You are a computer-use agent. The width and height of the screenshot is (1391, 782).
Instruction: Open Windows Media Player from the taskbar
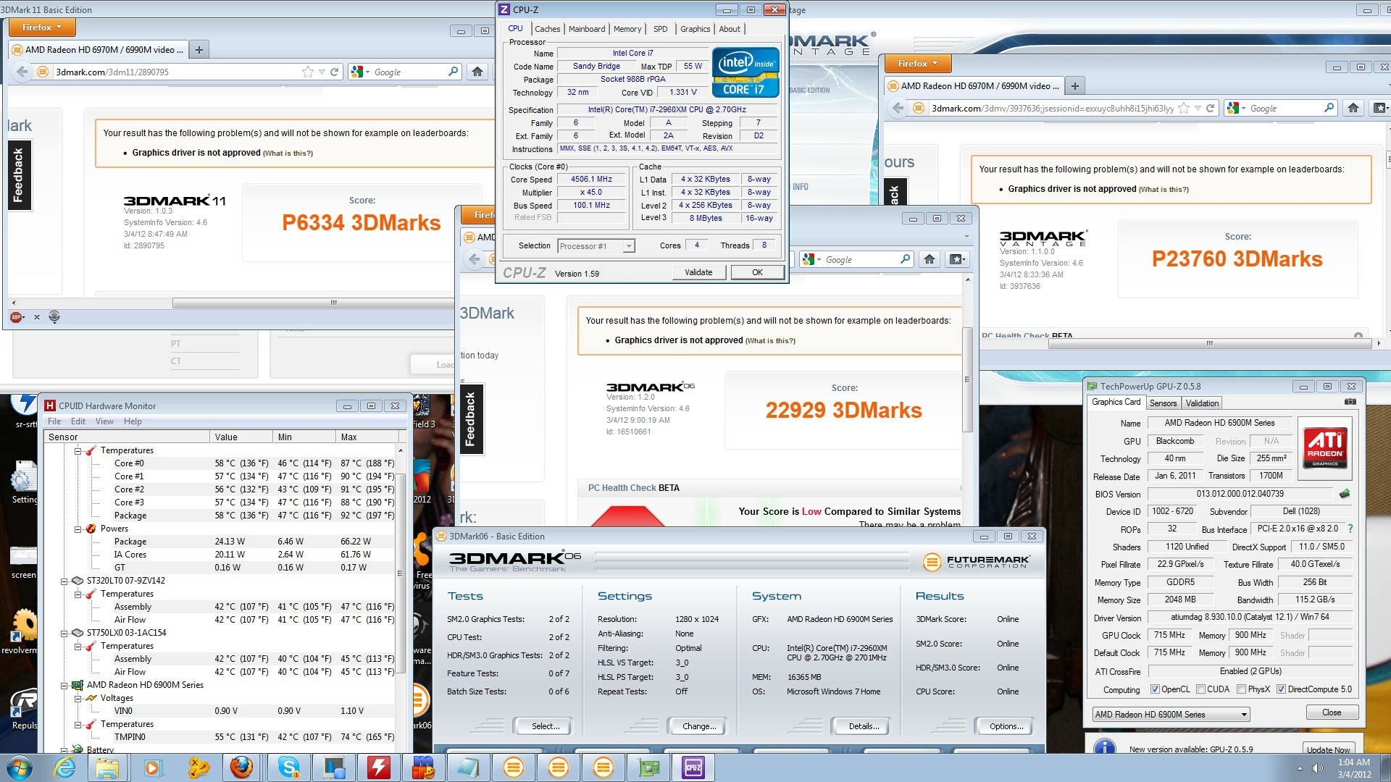pos(153,767)
